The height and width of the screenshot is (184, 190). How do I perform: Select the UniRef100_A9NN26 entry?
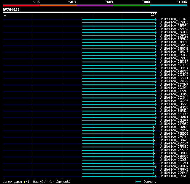point(174,127)
